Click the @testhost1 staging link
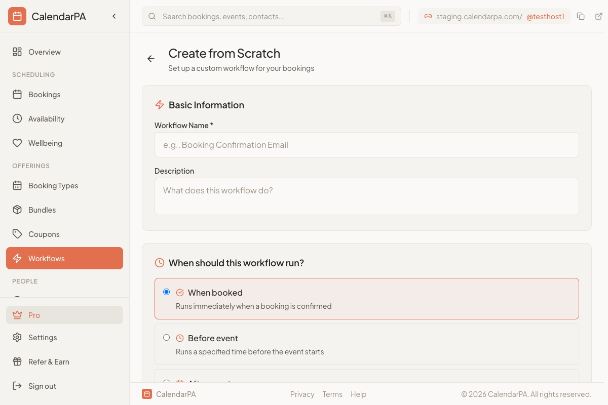The image size is (608, 405). pos(546,16)
